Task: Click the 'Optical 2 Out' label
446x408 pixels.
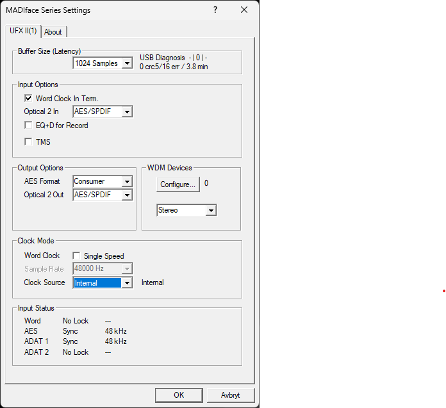Action: [x=44, y=195]
